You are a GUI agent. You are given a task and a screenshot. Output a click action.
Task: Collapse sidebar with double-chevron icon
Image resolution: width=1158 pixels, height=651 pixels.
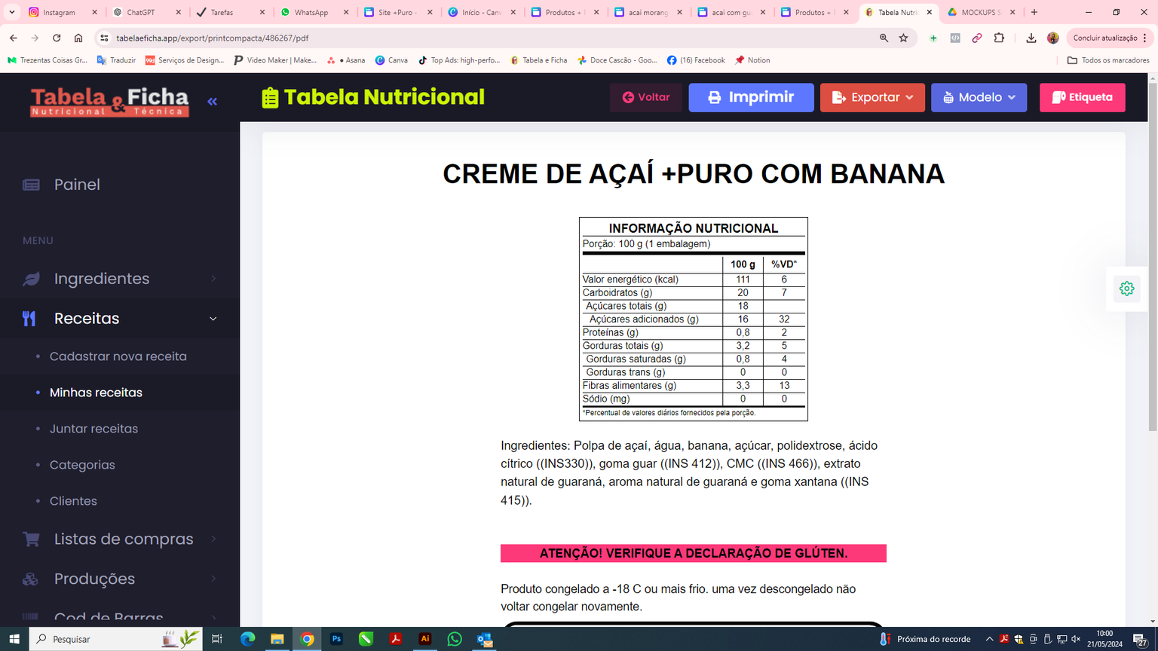coord(212,101)
